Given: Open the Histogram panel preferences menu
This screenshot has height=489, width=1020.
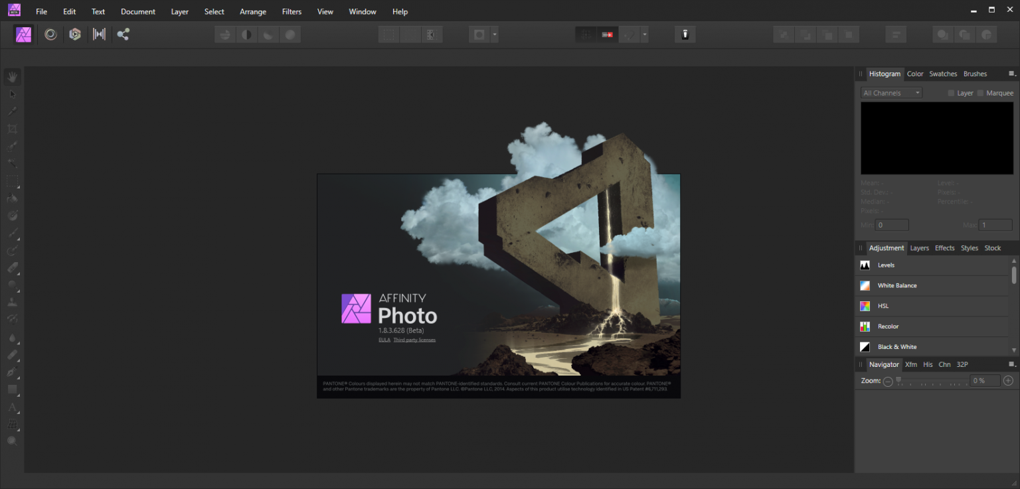Looking at the screenshot, I should coord(1012,74).
